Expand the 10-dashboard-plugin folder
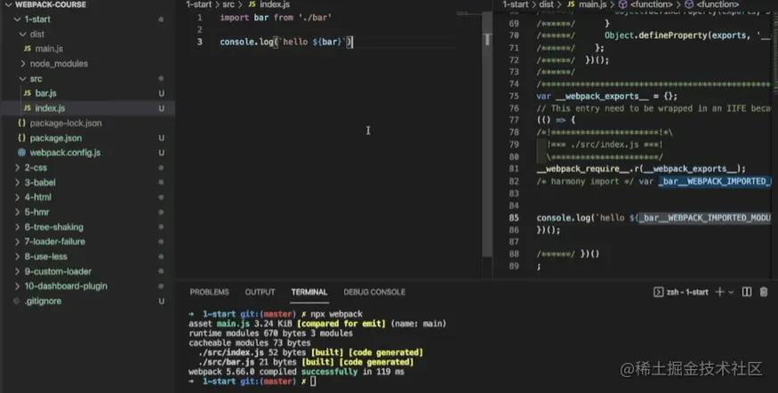 pos(18,286)
